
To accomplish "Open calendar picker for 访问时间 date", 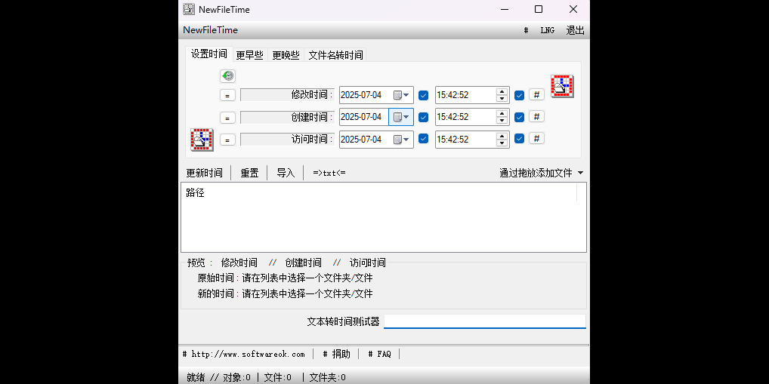I will coord(401,140).
